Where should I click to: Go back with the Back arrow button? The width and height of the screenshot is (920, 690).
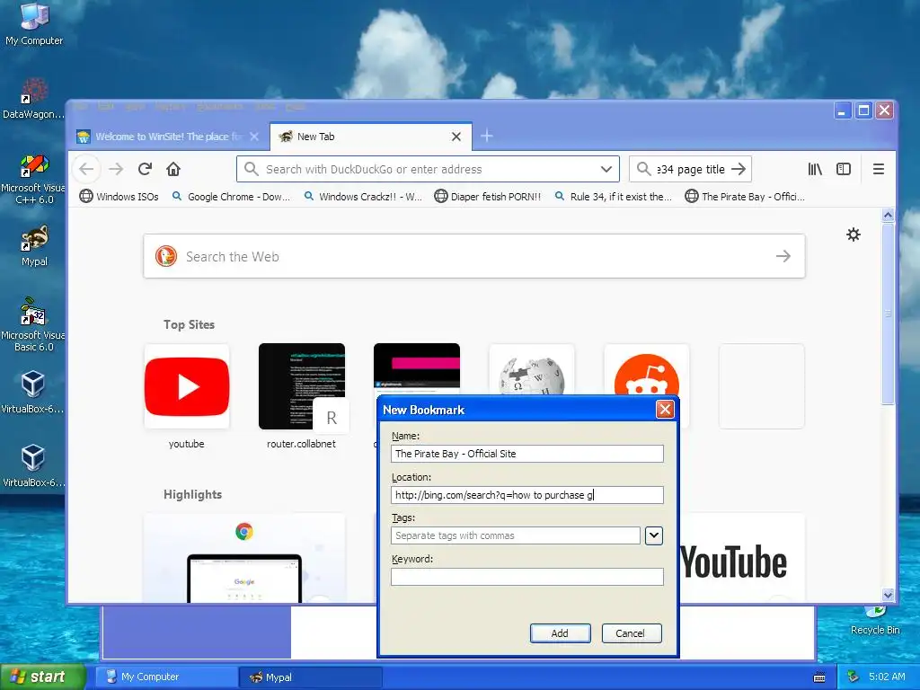coord(86,169)
